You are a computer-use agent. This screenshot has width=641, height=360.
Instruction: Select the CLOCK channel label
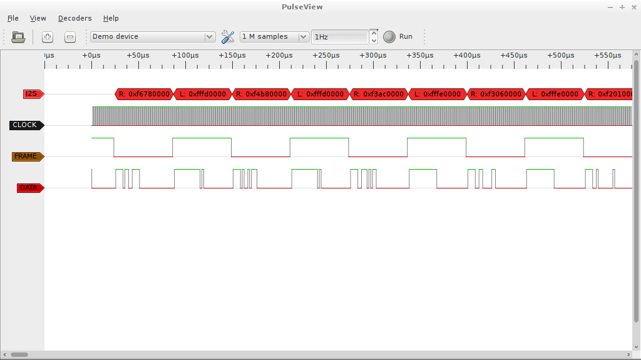point(26,125)
